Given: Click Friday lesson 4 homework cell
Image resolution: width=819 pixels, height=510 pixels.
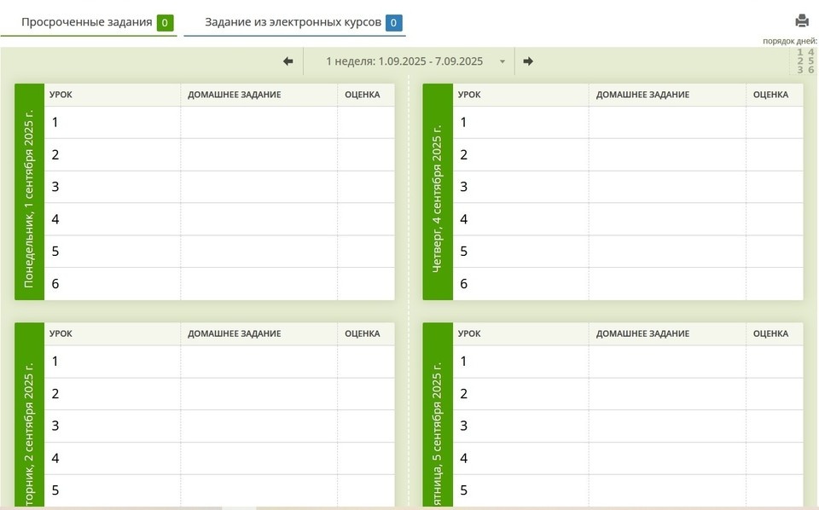Looking at the screenshot, I should pyautogui.click(x=667, y=458).
